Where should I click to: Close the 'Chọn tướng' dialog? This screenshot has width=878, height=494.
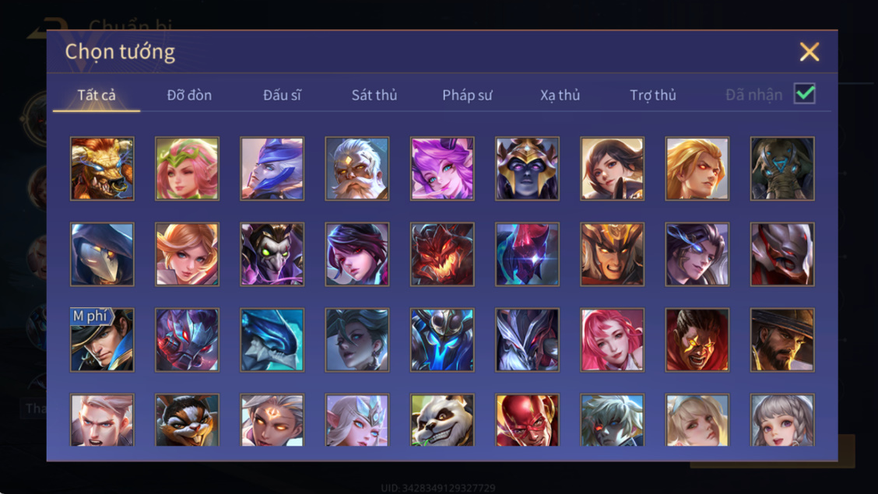pos(810,51)
